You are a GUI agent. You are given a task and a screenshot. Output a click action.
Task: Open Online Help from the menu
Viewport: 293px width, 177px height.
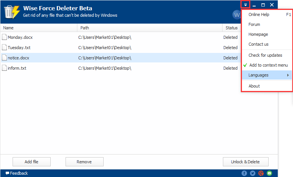[x=259, y=14]
